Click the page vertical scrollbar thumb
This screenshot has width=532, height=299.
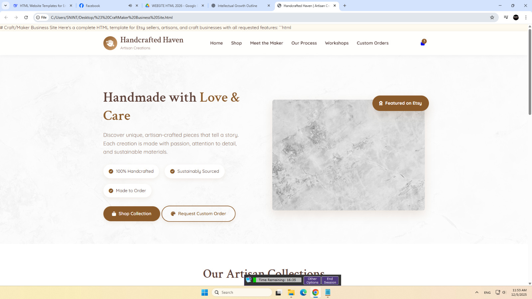(530, 72)
